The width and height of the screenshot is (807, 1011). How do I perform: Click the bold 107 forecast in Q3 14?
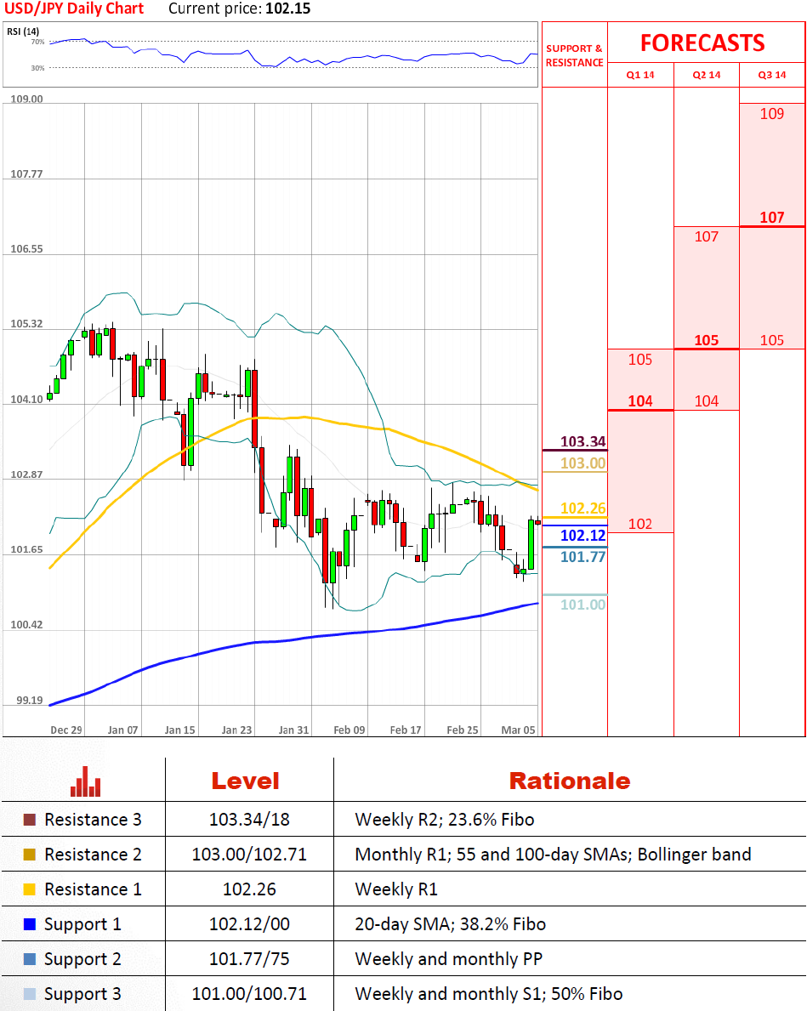(772, 217)
